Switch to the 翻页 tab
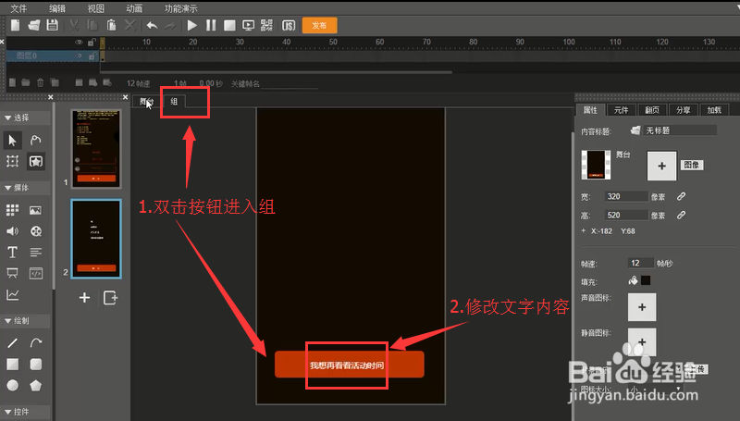 [x=652, y=110]
